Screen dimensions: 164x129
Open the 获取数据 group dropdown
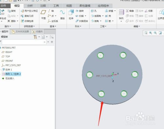pyautogui.click(x=29, y=26)
